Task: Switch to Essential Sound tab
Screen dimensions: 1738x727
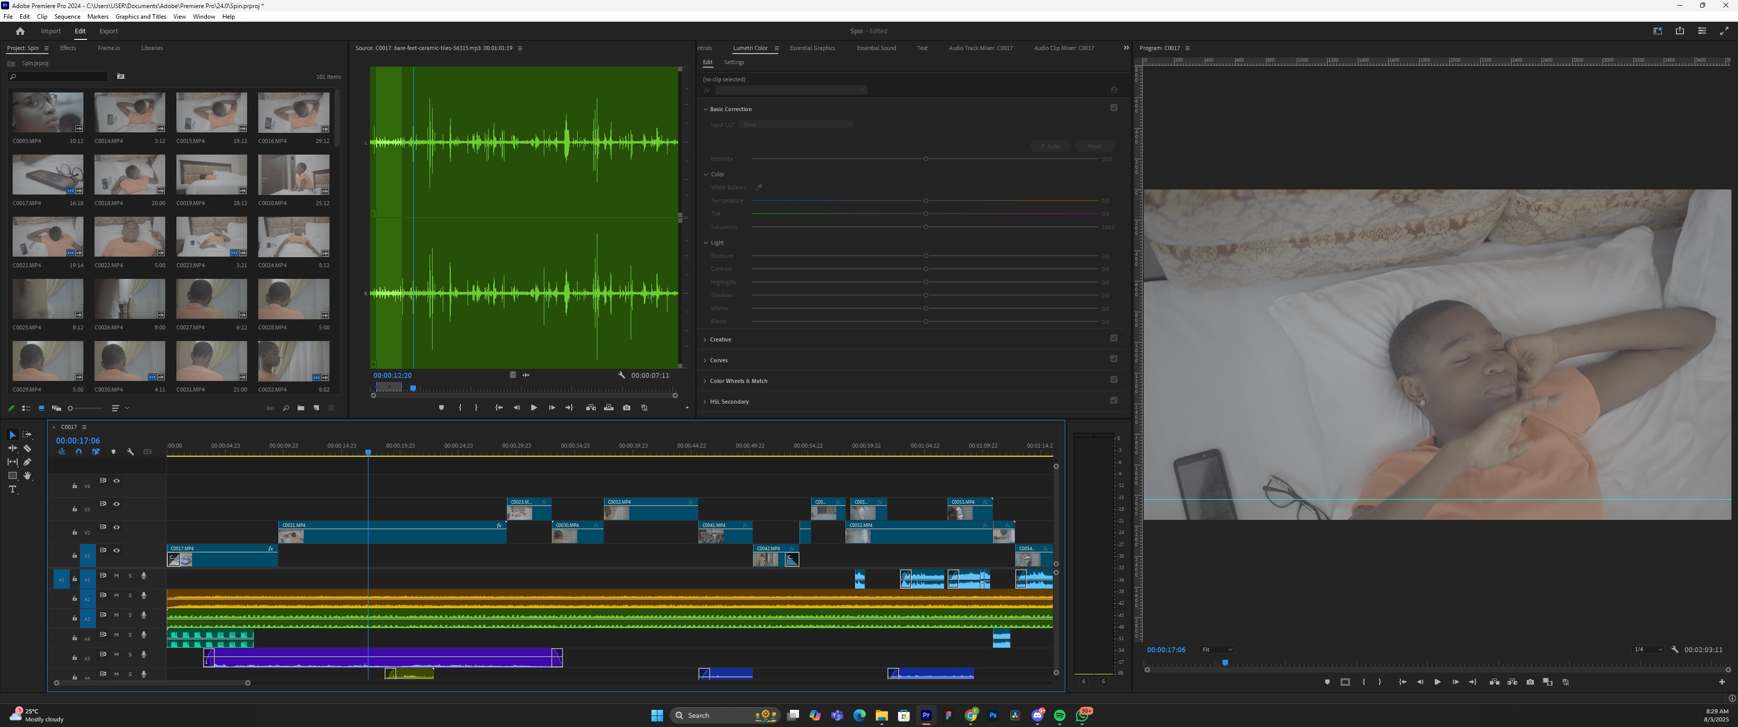Action: (876, 48)
